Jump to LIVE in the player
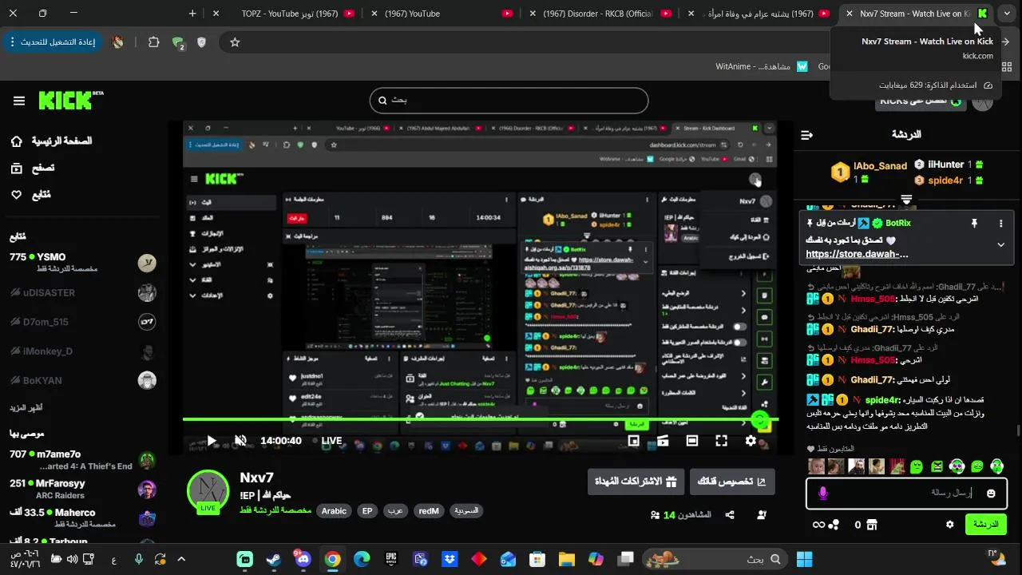 [327, 441]
